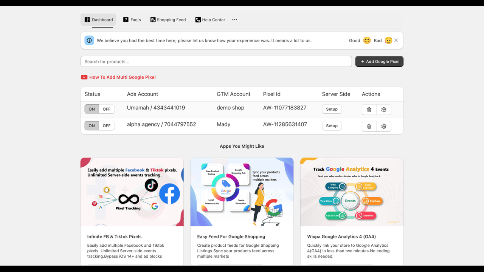The width and height of the screenshot is (484, 272).
Task: Click Setup for the alpha.agency row
Action: click(332, 126)
